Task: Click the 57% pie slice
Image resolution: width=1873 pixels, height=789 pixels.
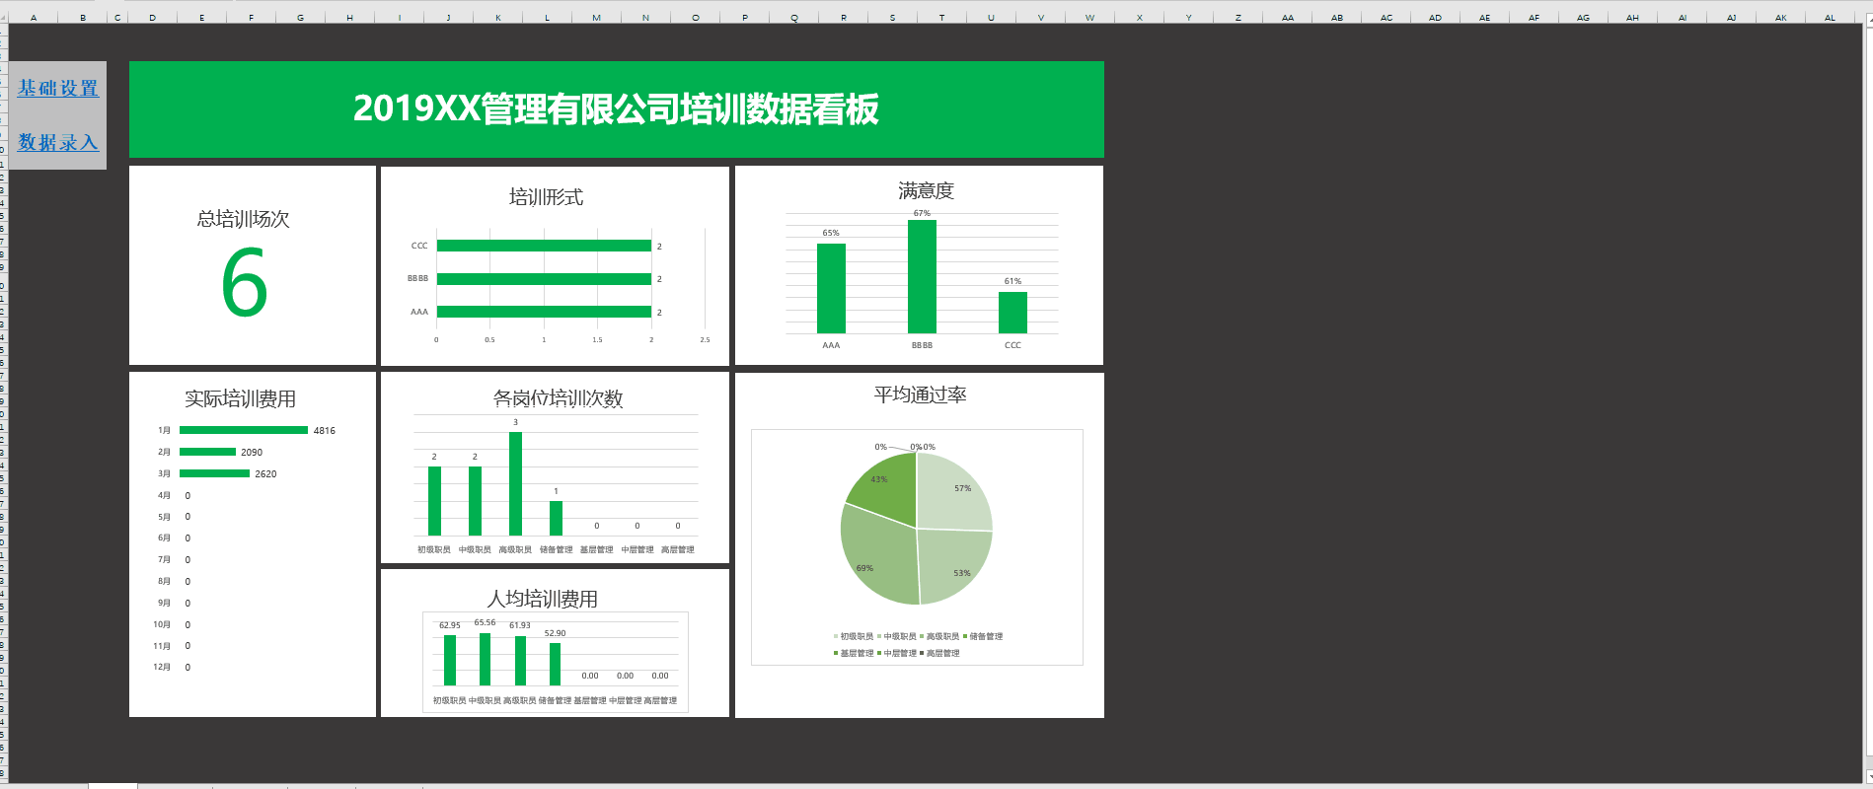Action: coord(952,490)
